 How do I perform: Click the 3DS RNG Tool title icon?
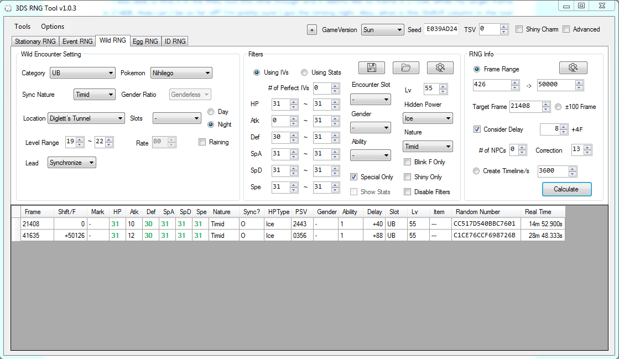[8, 8]
